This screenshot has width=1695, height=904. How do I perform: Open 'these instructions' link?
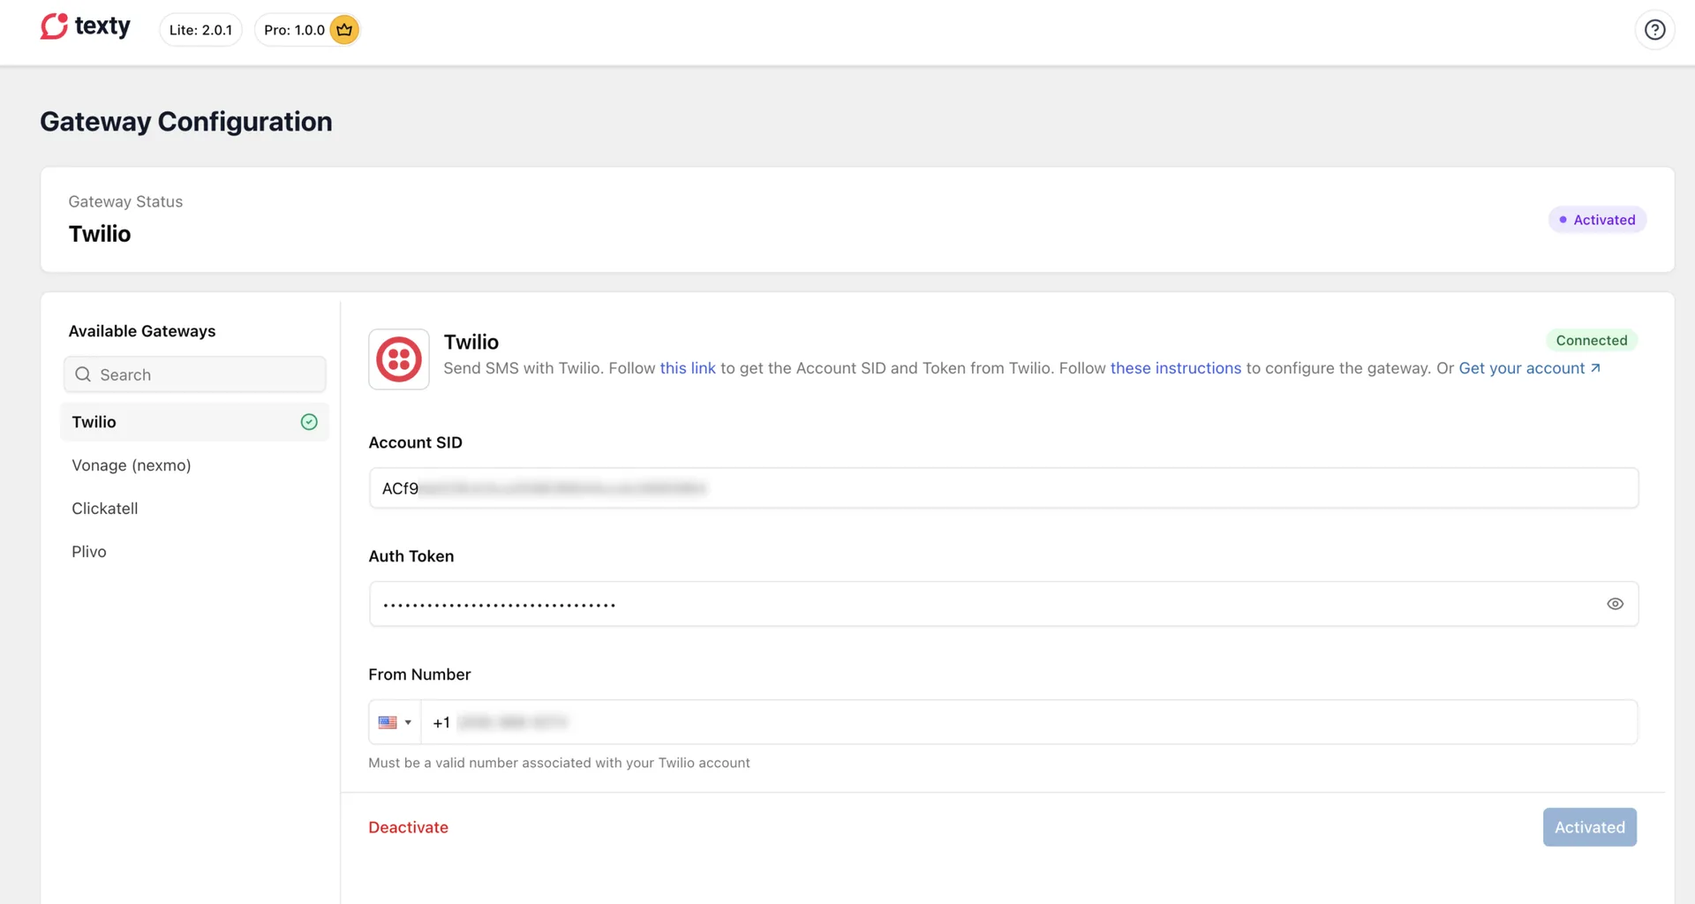pyautogui.click(x=1175, y=368)
